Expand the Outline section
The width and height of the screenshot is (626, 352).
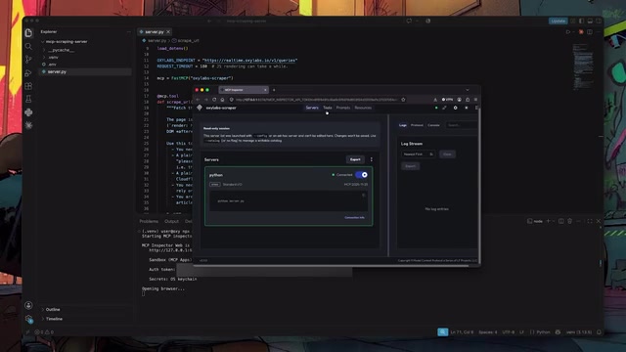52,309
